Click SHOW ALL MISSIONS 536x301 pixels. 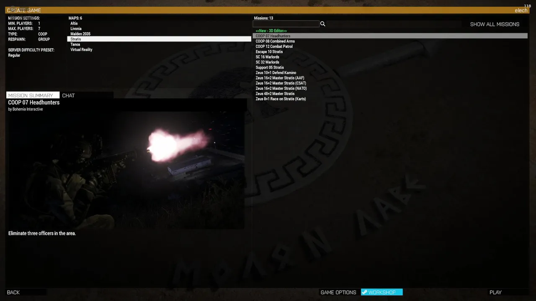[x=495, y=24]
